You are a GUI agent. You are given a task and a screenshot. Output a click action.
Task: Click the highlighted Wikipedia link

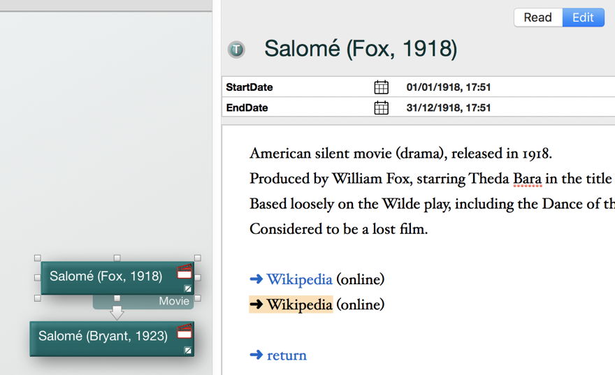tap(299, 304)
